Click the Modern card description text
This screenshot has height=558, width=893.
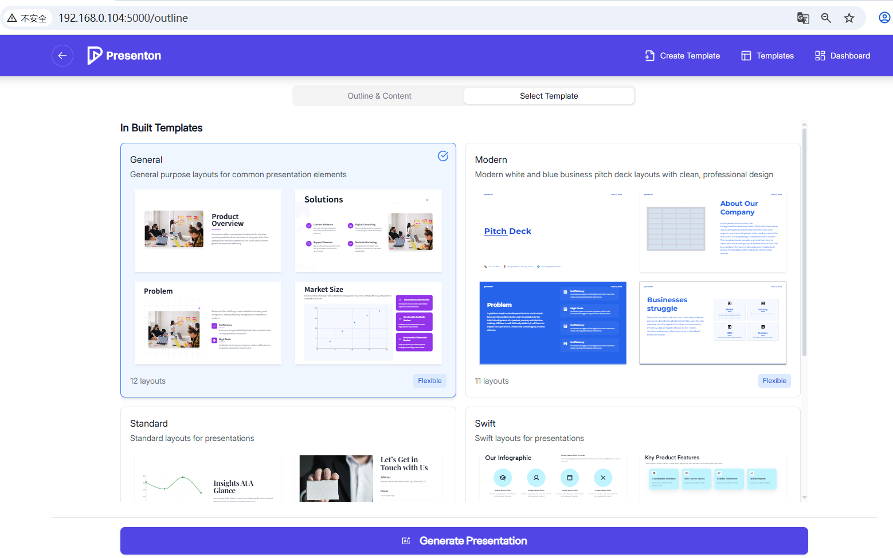[624, 174]
